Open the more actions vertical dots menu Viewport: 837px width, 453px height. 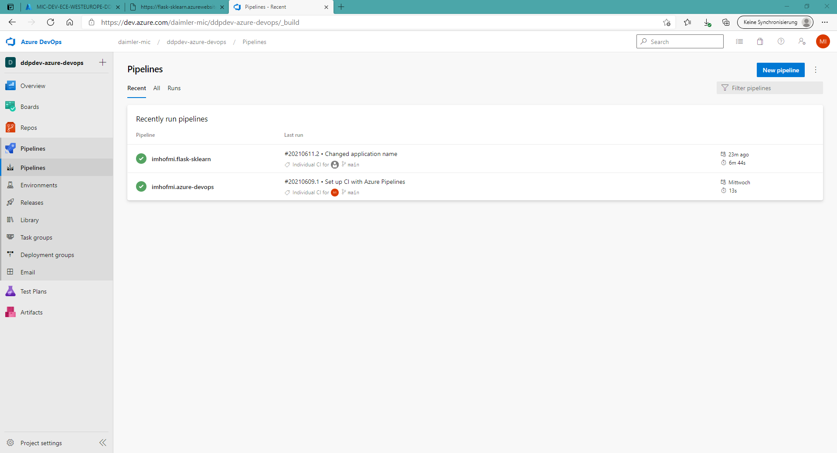[816, 70]
